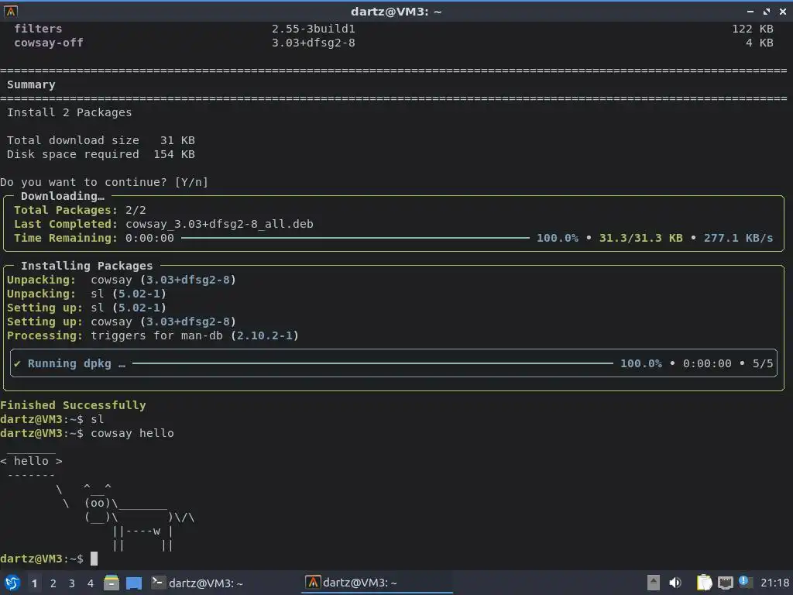This screenshot has height=595, width=793.
Task: Click 'cowsay_3.03+dfsg2-8_all.deb' file name
Action: pos(219,224)
